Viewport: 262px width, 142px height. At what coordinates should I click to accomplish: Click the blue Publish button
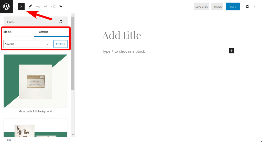coord(233,7)
